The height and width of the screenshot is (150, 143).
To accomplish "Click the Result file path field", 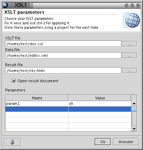I will [63, 71].
